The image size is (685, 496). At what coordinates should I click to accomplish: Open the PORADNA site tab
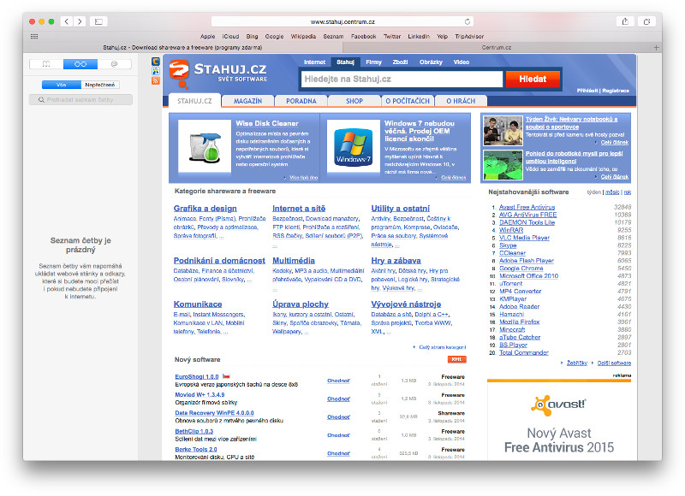(x=301, y=101)
